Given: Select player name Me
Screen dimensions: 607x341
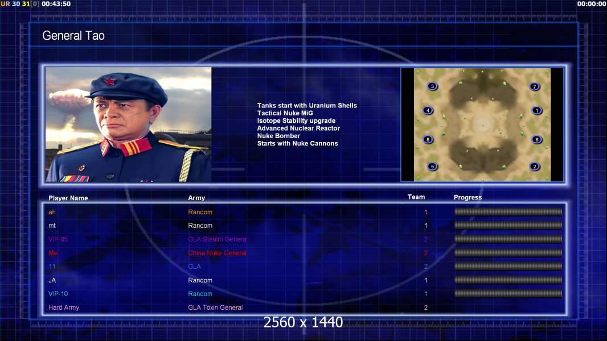Looking at the screenshot, I should click(x=53, y=253).
